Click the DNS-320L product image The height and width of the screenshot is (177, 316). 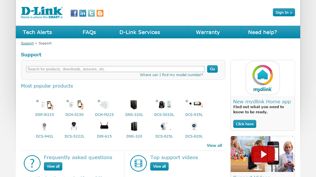point(134,105)
